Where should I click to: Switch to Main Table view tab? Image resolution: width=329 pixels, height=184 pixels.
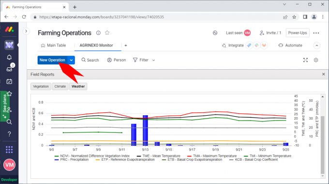(54, 46)
